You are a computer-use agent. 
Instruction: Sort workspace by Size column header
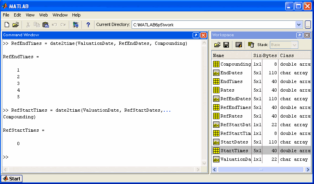(x=257, y=55)
